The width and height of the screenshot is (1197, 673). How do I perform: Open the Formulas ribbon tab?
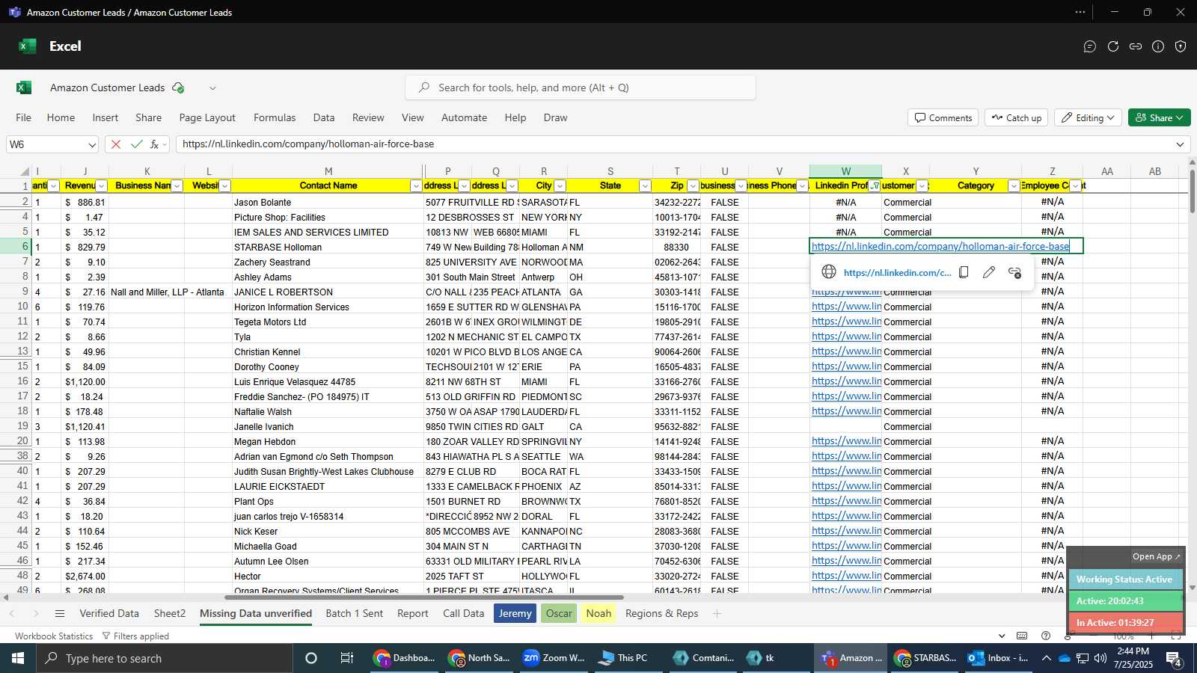tap(275, 117)
